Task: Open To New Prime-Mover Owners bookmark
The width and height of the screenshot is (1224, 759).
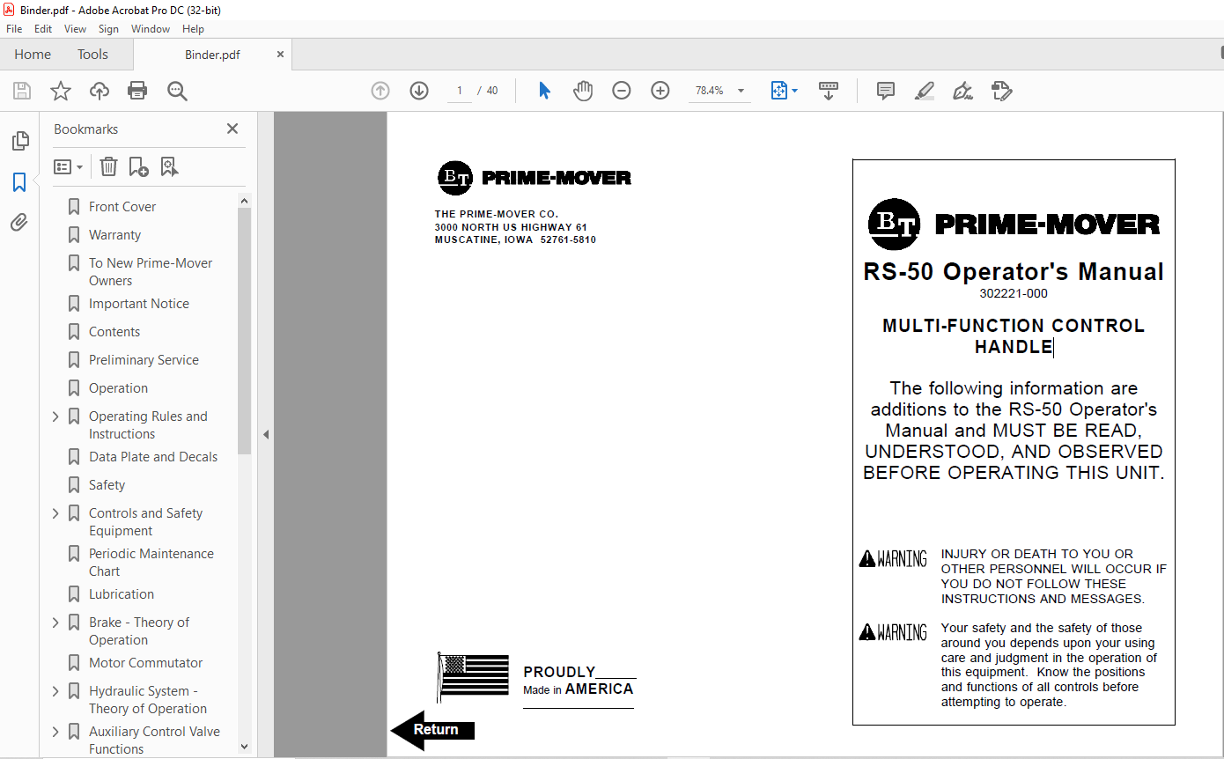Action: coord(151,272)
